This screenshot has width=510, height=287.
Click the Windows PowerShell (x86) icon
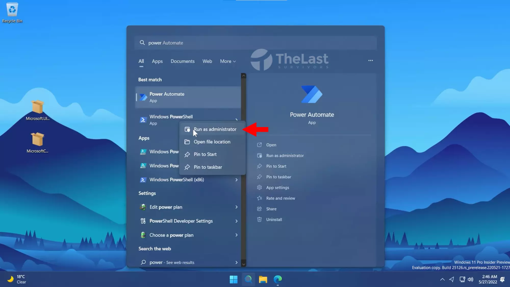pyautogui.click(x=143, y=180)
